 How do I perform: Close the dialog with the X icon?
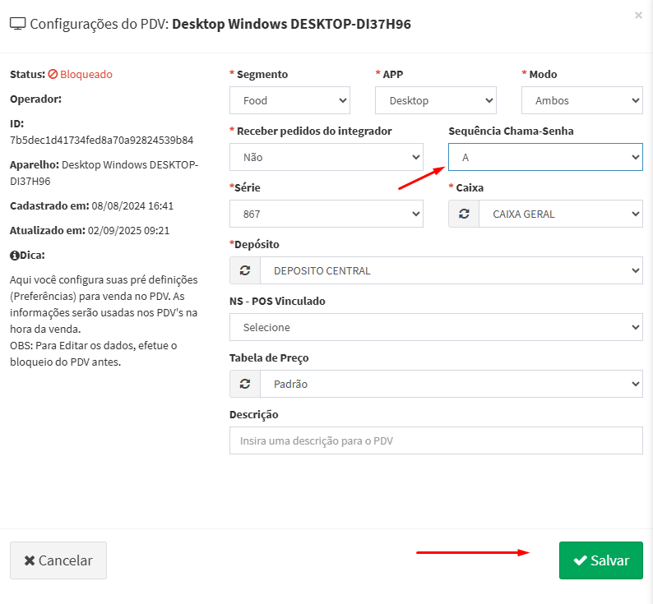pyautogui.click(x=639, y=15)
